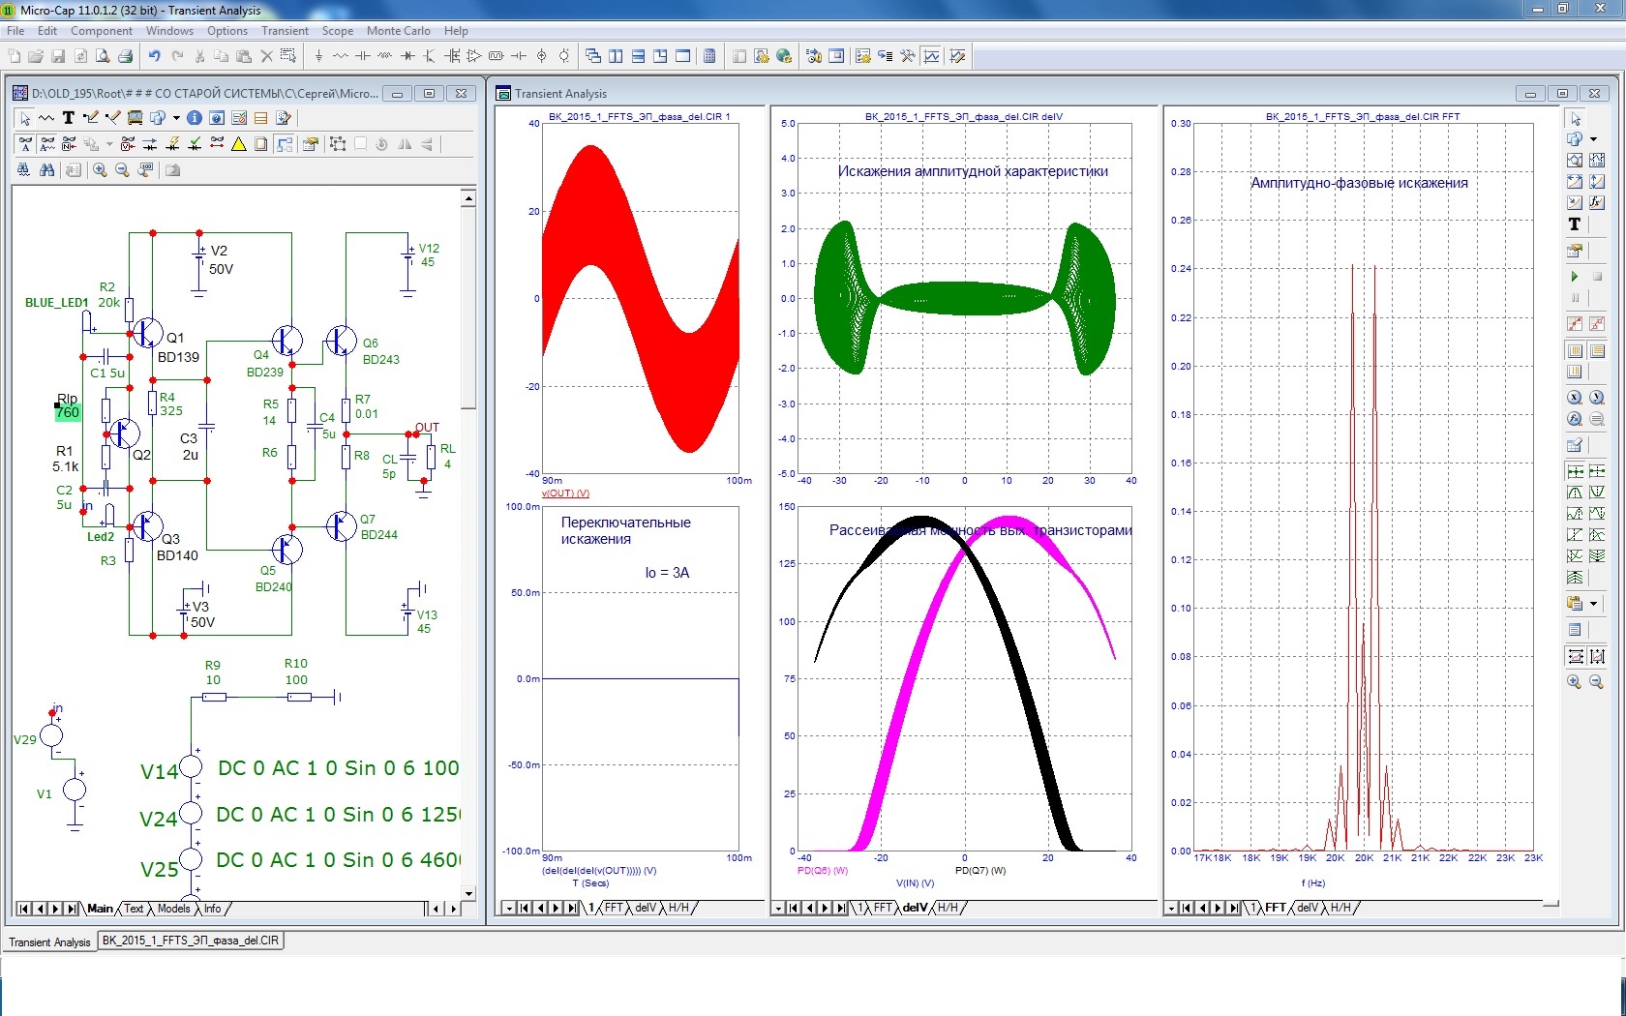Open the Transient menu
The width and height of the screenshot is (1626, 1016).
(x=285, y=31)
